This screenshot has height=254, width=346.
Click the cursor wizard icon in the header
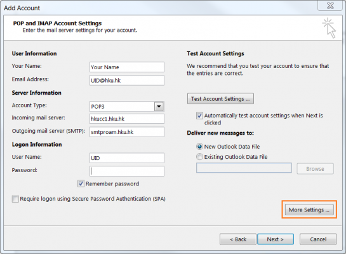[329, 28]
